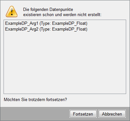The width and height of the screenshot is (130, 121).
Task: Click the exclamation mark inside the warning icon
Action: tap(12, 12)
